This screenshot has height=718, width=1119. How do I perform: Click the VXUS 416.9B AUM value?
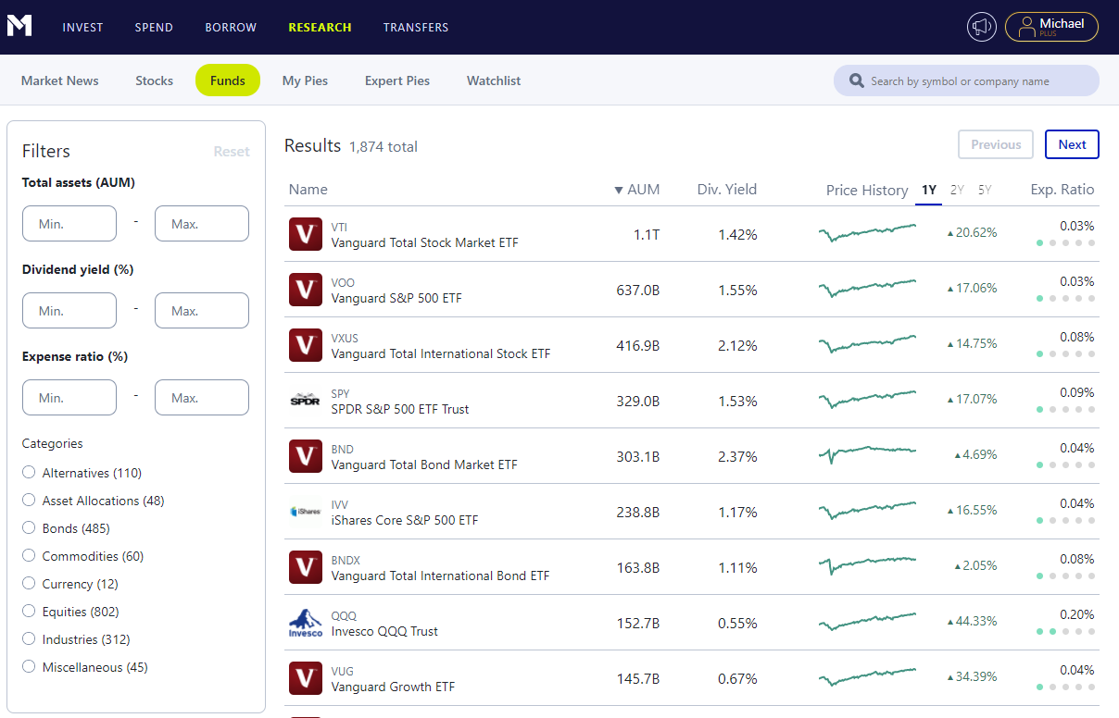[637, 346]
